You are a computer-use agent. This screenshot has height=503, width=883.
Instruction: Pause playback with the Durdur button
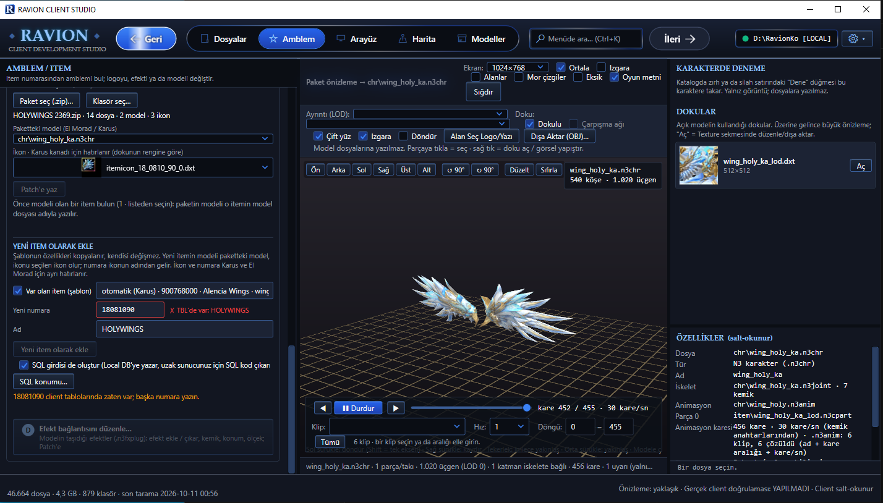[x=358, y=408]
